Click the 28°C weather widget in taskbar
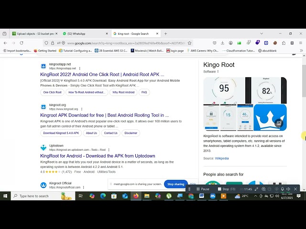 (241, 196)
